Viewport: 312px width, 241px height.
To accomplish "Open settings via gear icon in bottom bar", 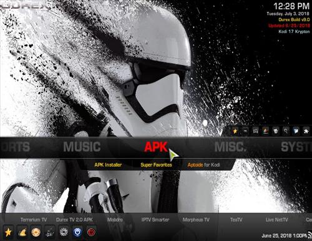I will [64, 232].
